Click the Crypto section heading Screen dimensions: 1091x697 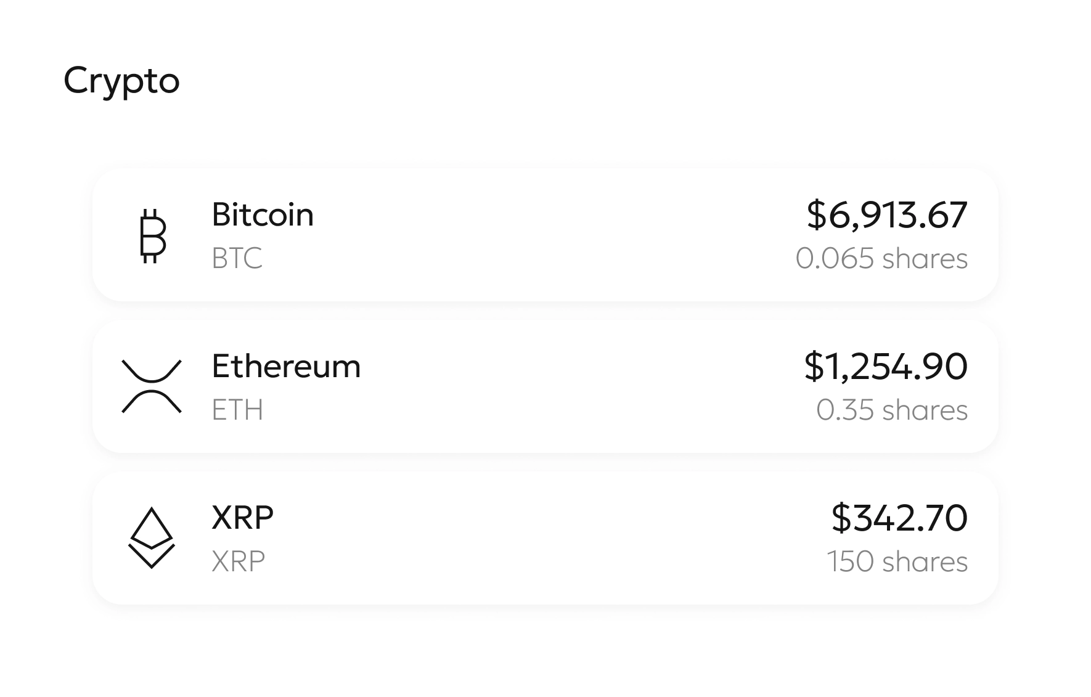point(121,81)
